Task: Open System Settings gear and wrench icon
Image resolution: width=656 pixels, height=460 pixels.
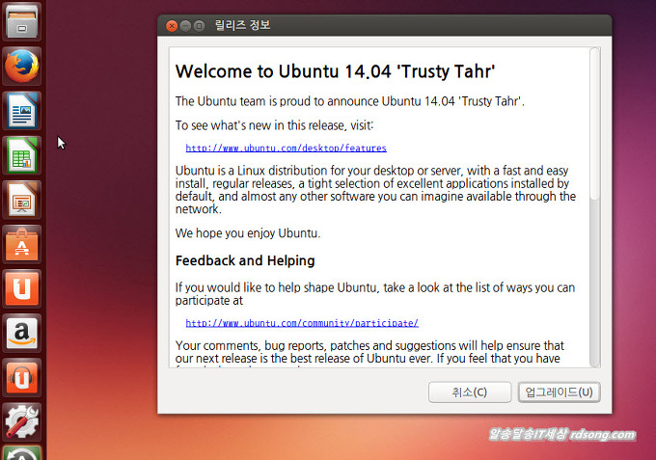Action: 21,421
